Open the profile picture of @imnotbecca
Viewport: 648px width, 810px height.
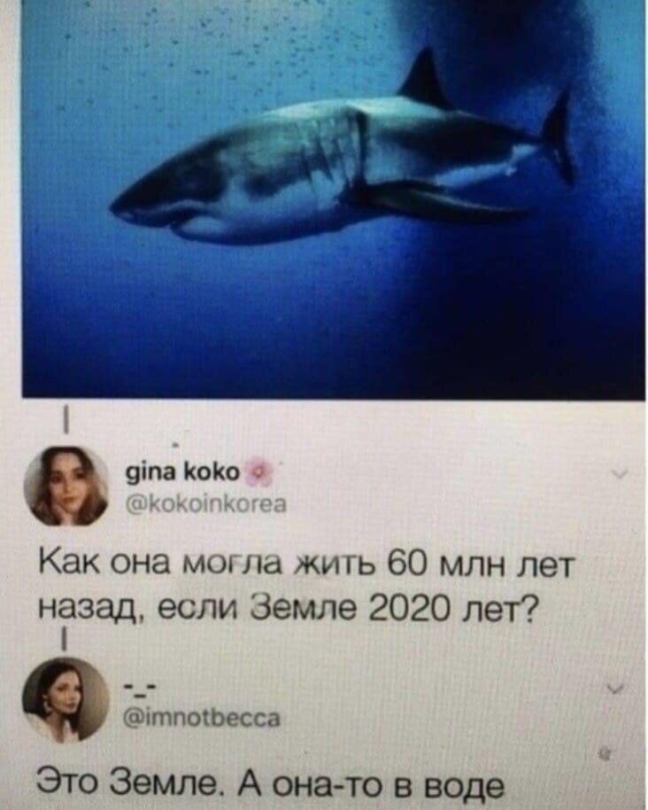[66, 700]
